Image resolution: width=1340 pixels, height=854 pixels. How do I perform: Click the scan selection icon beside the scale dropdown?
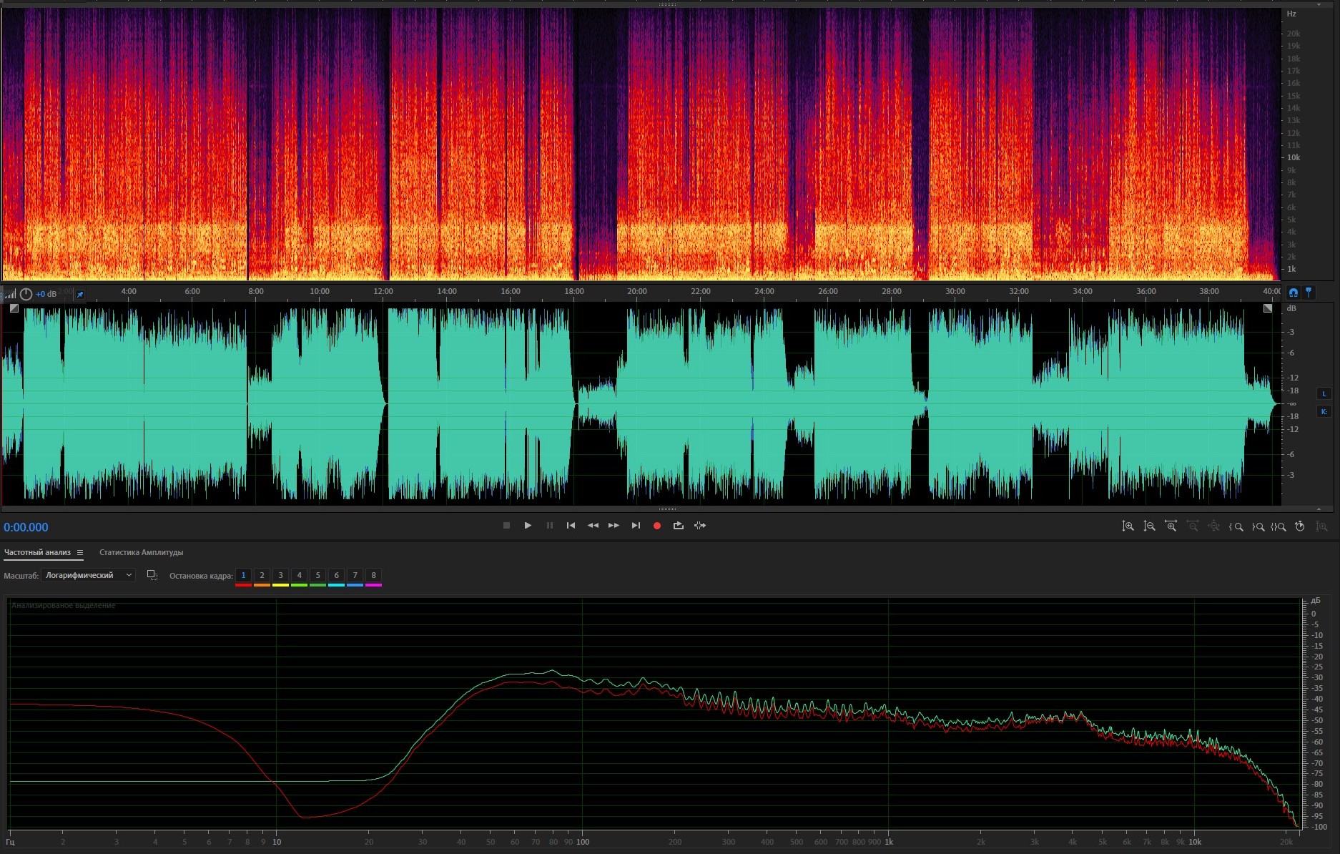pos(152,575)
